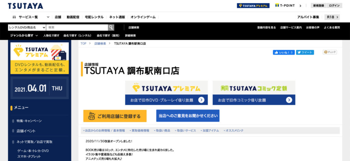Click 当店へのご意見をお聞かせください button

pos(188,115)
